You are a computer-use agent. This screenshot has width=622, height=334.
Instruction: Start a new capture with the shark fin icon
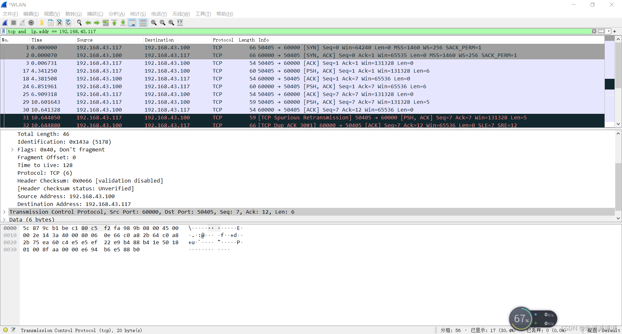click(x=5, y=23)
